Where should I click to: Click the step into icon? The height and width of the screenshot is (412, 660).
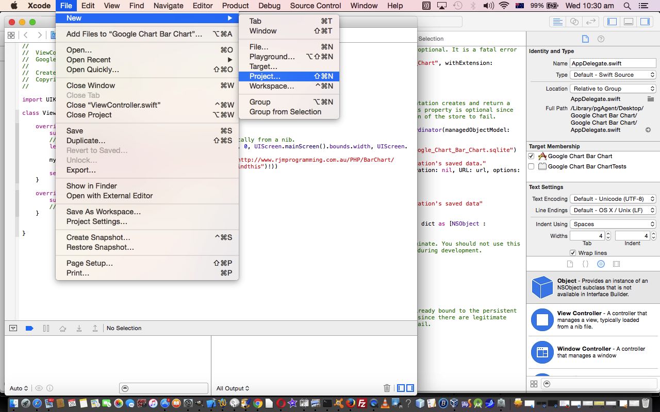(x=79, y=328)
